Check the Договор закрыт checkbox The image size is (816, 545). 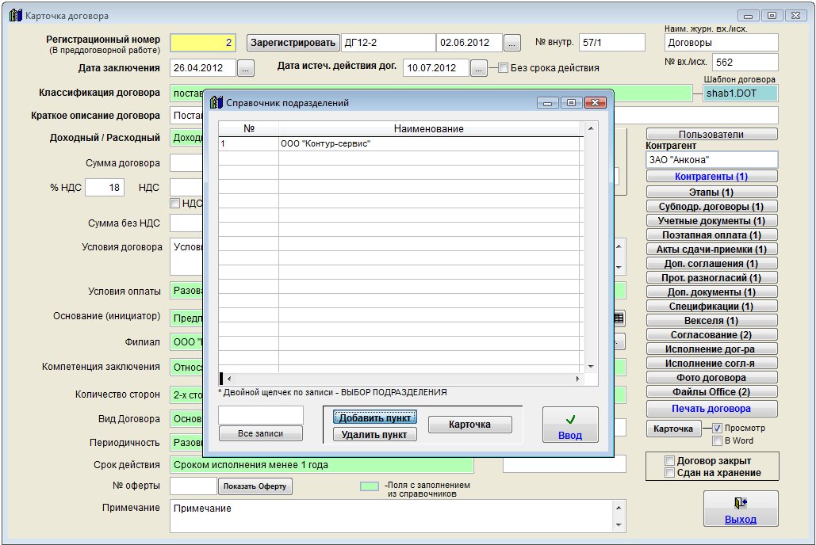[x=669, y=461]
